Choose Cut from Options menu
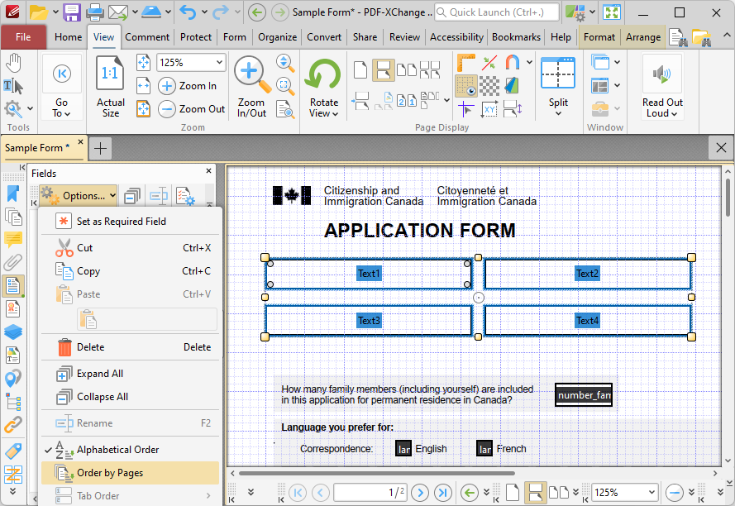Image resolution: width=735 pixels, height=506 pixels. coord(130,247)
